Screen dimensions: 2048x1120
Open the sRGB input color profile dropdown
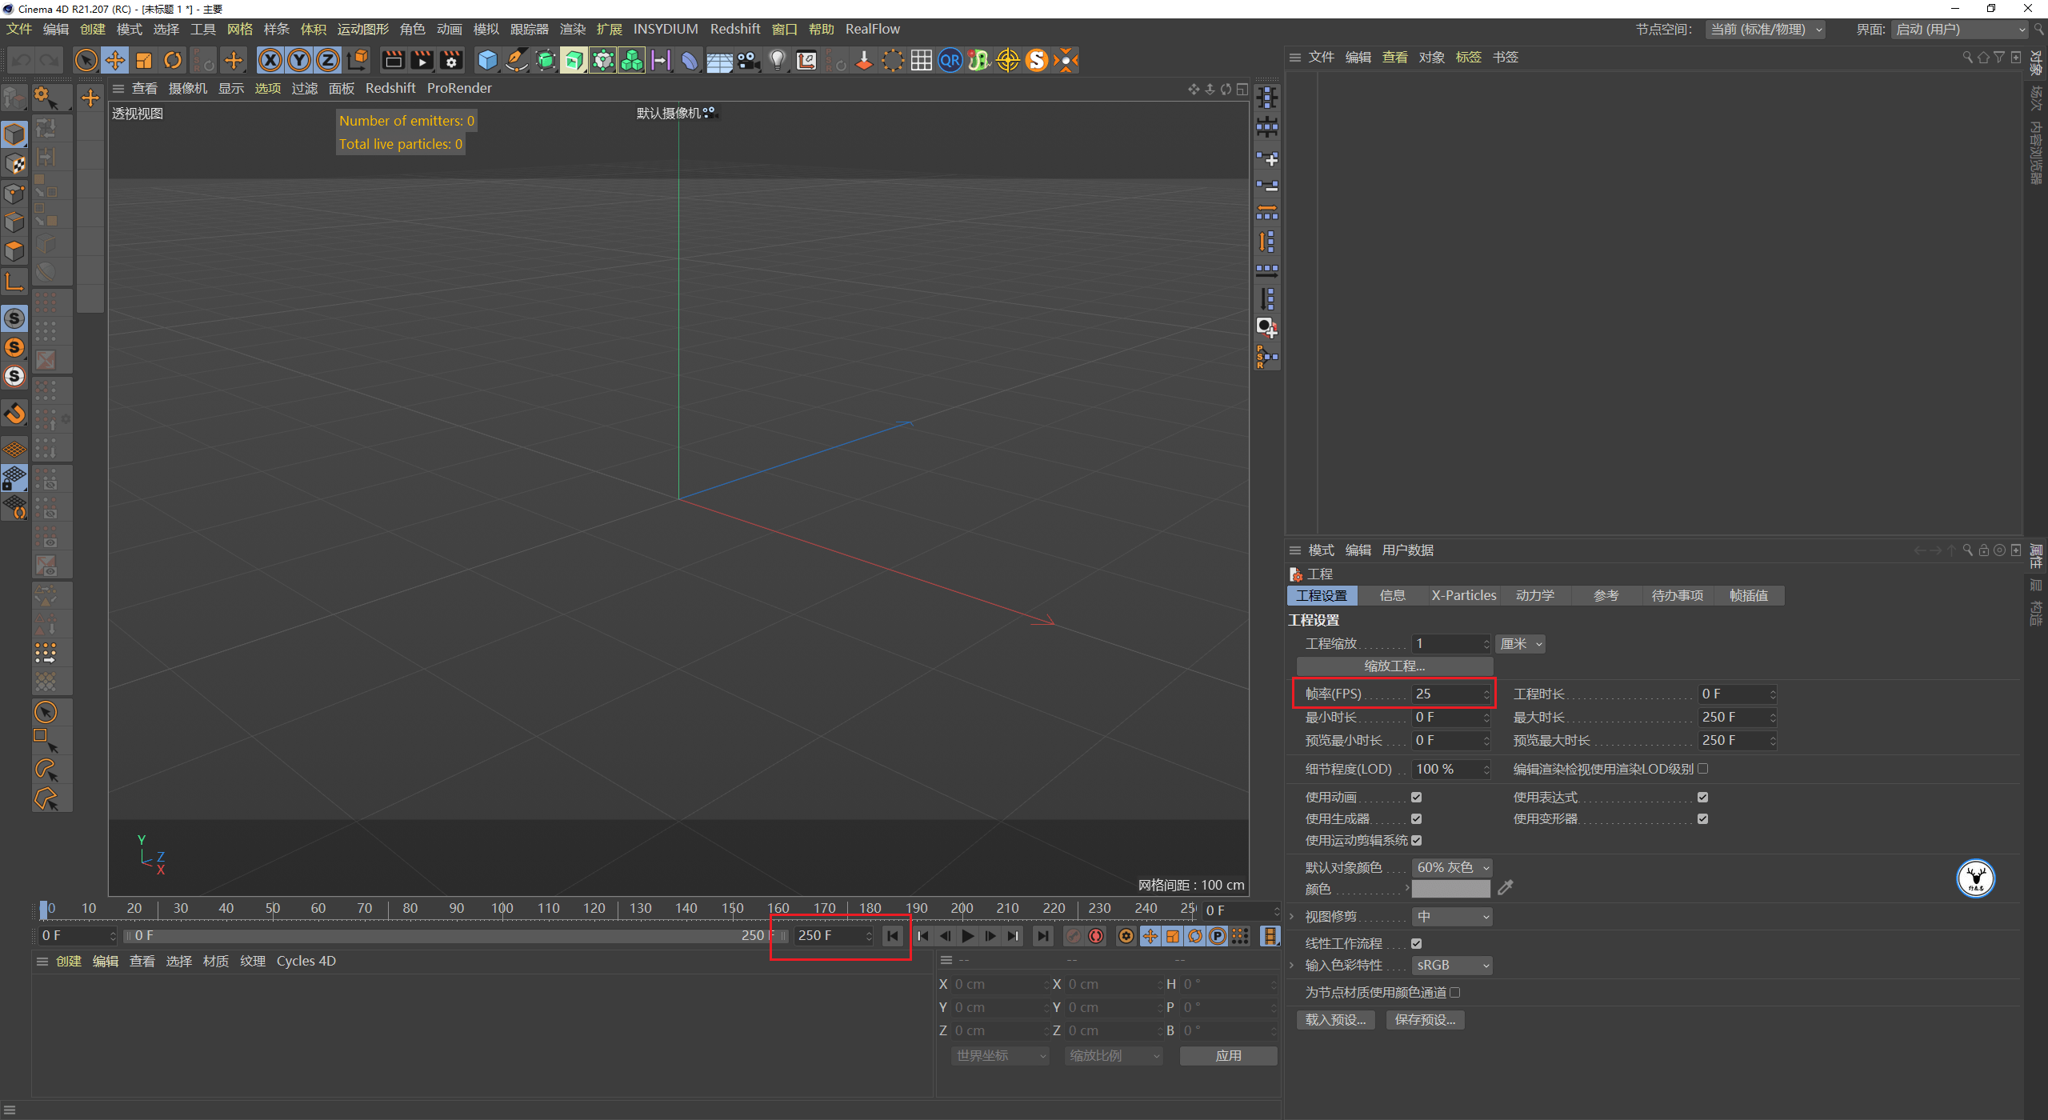click(1451, 965)
